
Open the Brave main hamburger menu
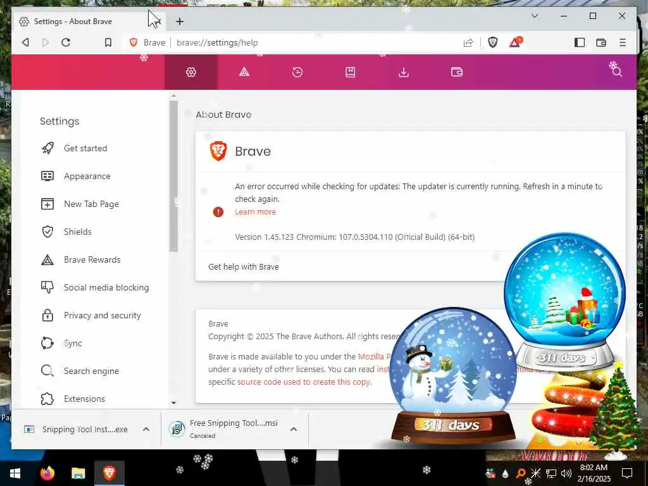tap(623, 42)
